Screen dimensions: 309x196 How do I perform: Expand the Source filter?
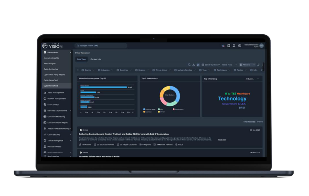point(88,70)
